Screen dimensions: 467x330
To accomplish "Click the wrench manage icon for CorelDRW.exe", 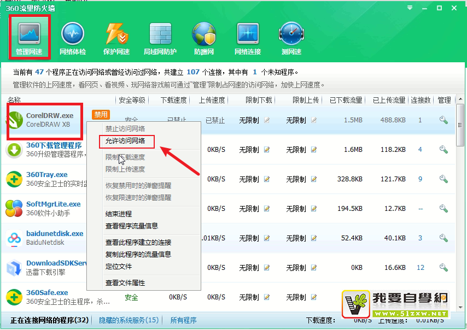I will pos(444,120).
